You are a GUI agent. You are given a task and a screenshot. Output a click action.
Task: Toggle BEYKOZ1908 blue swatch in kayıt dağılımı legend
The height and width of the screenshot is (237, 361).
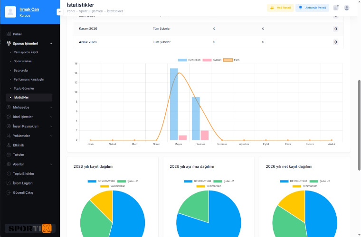pyautogui.click(x=92, y=181)
